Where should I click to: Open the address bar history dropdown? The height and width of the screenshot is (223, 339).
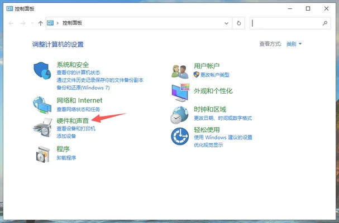point(226,23)
